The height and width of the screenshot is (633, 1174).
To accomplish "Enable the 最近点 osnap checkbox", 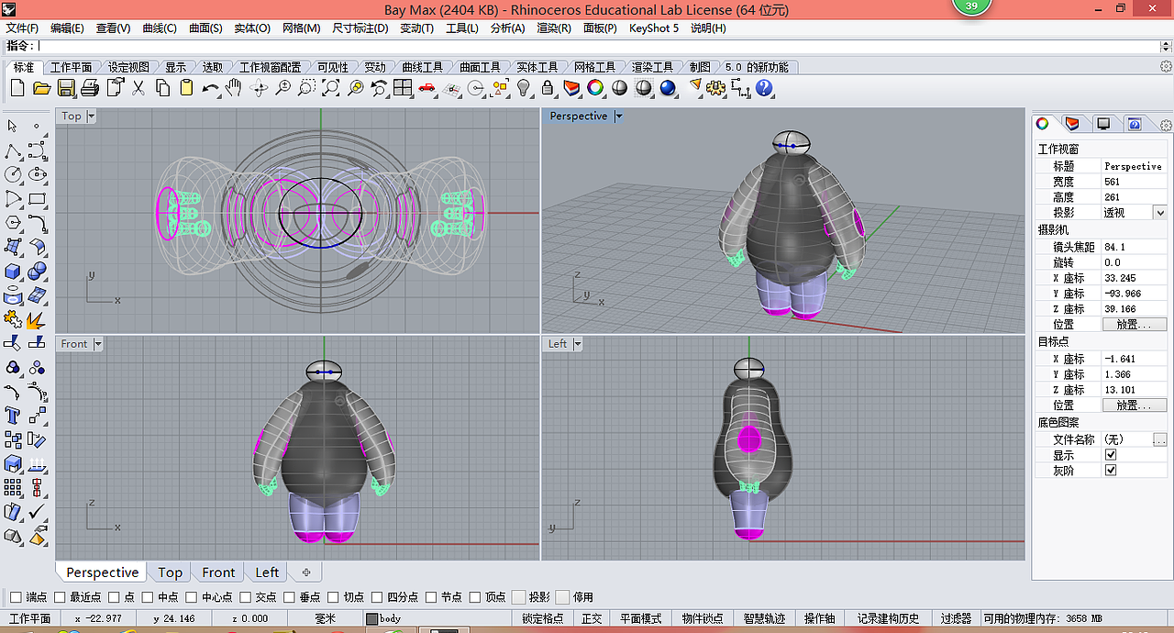I will pyautogui.click(x=60, y=597).
